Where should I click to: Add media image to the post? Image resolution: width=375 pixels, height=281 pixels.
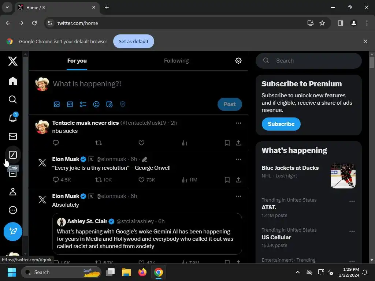click(x=57, y=104)
